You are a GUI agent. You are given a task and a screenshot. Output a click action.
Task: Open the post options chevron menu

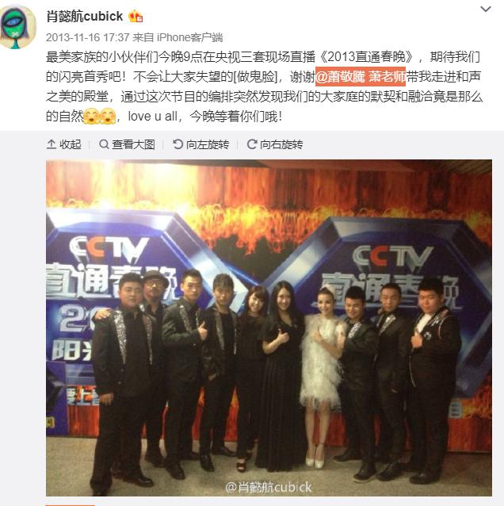(485, 10)
